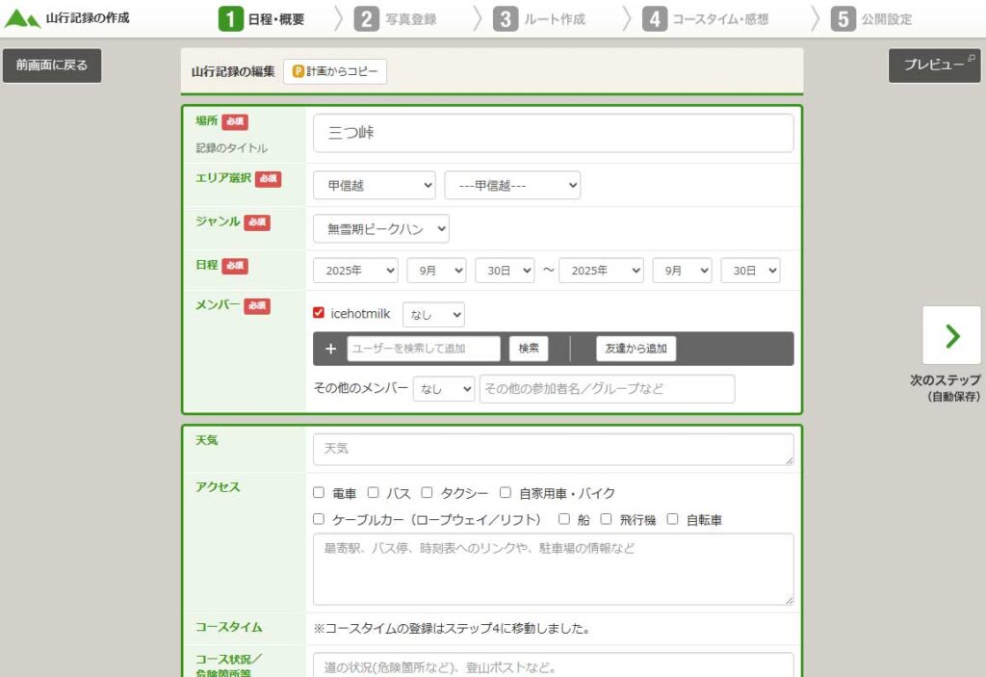Click the green next step arrow icon
The width and height of the screenshot is (986, 677).
coord(952,335)
